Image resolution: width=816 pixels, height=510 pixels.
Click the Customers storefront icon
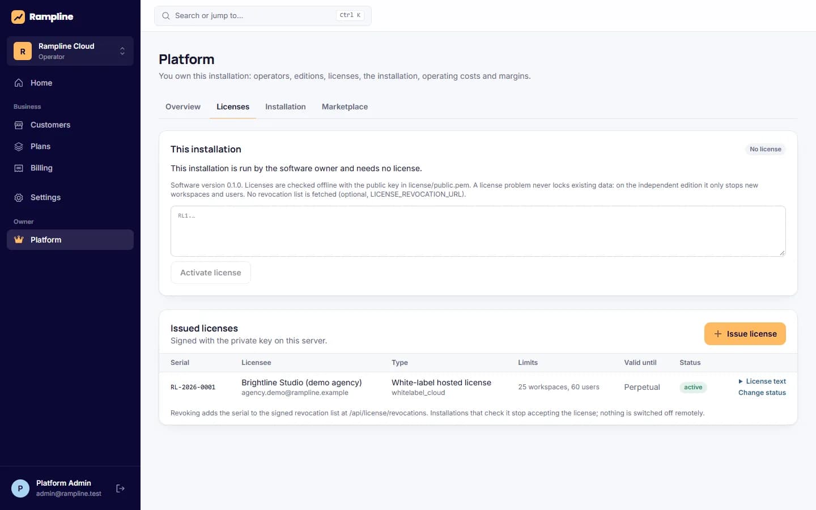19,125
